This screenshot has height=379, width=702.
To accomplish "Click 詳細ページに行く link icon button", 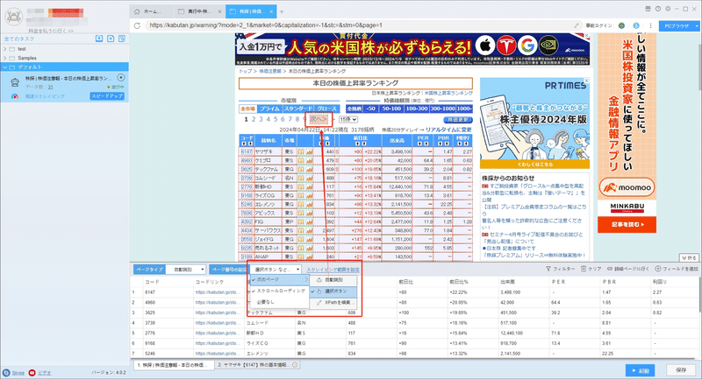I will pyautogui.click(x=627, y=269).
